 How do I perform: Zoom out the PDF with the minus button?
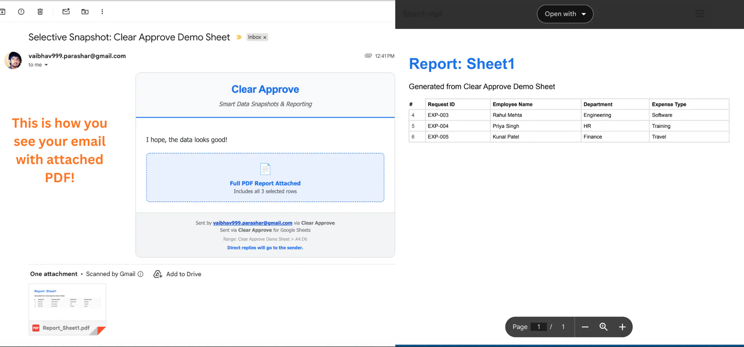pyautogui.click(x=585, y=327)
